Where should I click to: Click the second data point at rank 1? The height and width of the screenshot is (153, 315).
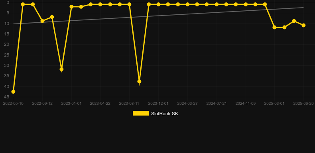[x=33, y=4]
